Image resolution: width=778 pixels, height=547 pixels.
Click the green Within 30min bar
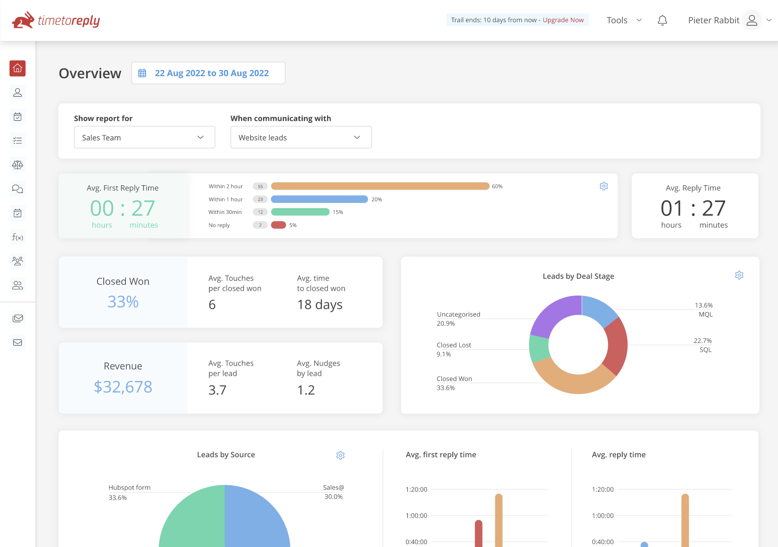coord(300,212)
